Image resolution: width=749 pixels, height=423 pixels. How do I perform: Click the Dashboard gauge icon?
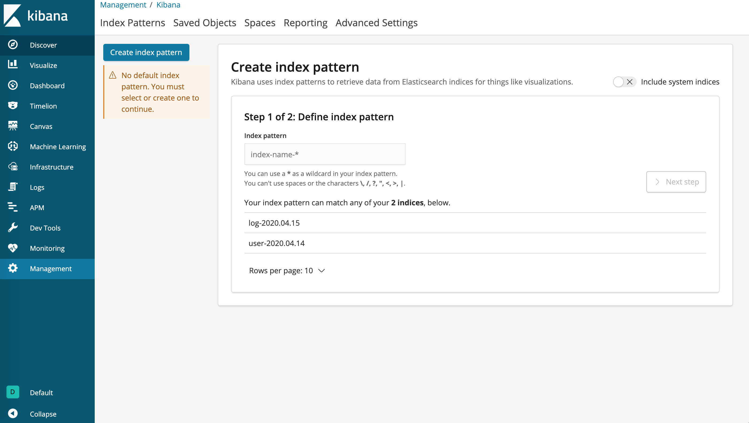(13, 85)
